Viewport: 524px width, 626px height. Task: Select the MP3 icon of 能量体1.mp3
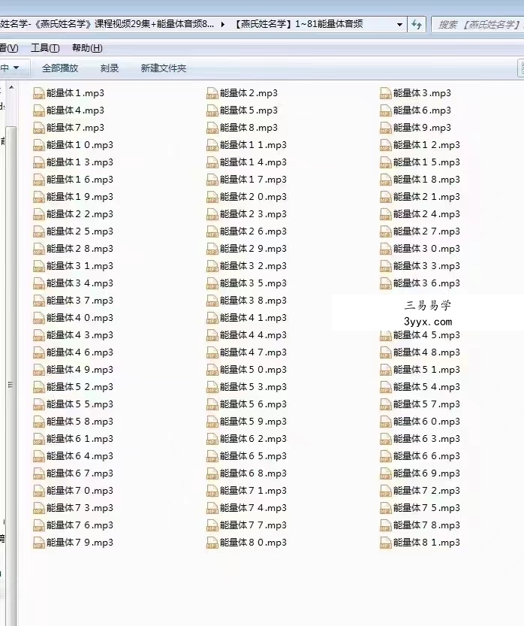point(39,93)
